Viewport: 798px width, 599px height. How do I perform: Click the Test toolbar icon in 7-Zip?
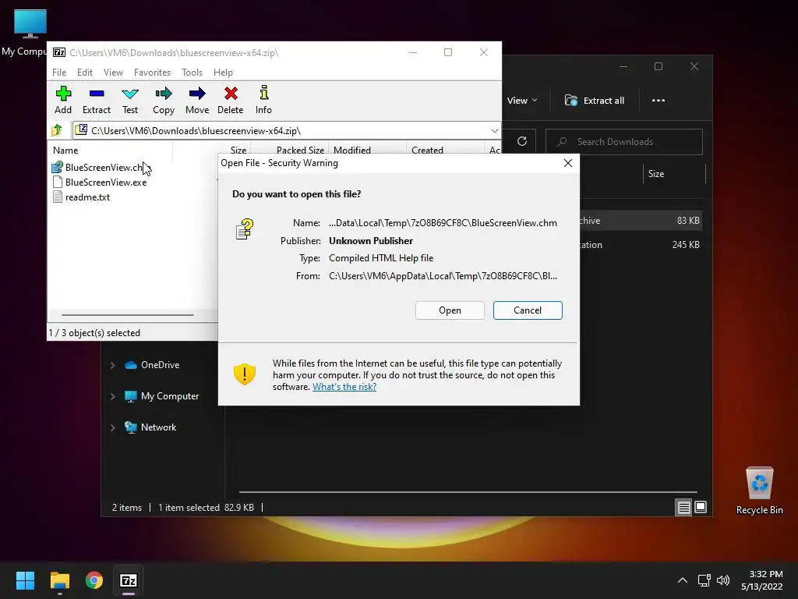point(130,100)
